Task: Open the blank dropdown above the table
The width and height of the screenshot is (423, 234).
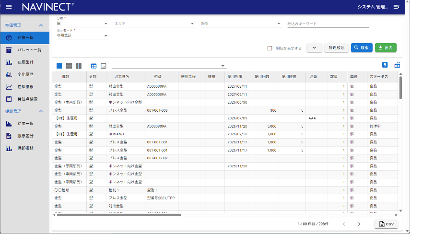Action: click(169, 66)
